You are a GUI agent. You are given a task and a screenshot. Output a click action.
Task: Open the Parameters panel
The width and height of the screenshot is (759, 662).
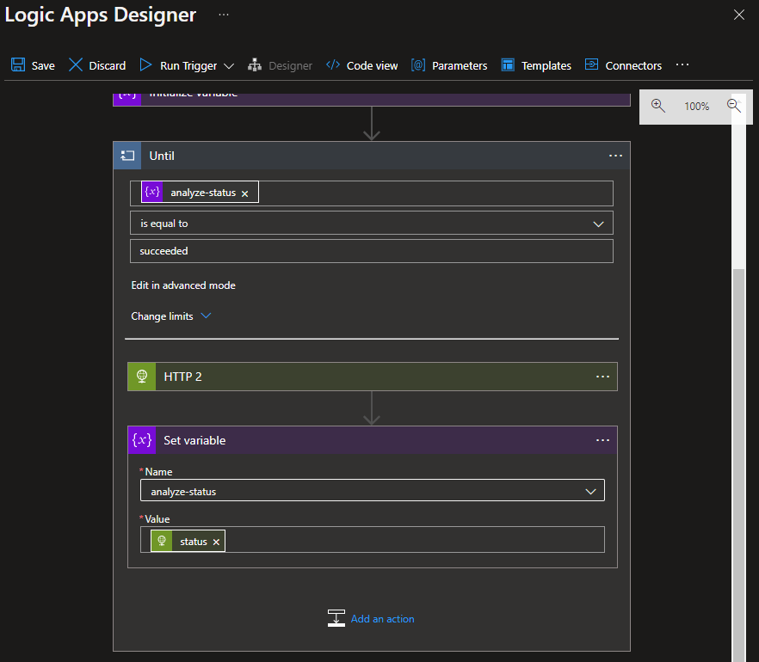click(x=449, y=65)
